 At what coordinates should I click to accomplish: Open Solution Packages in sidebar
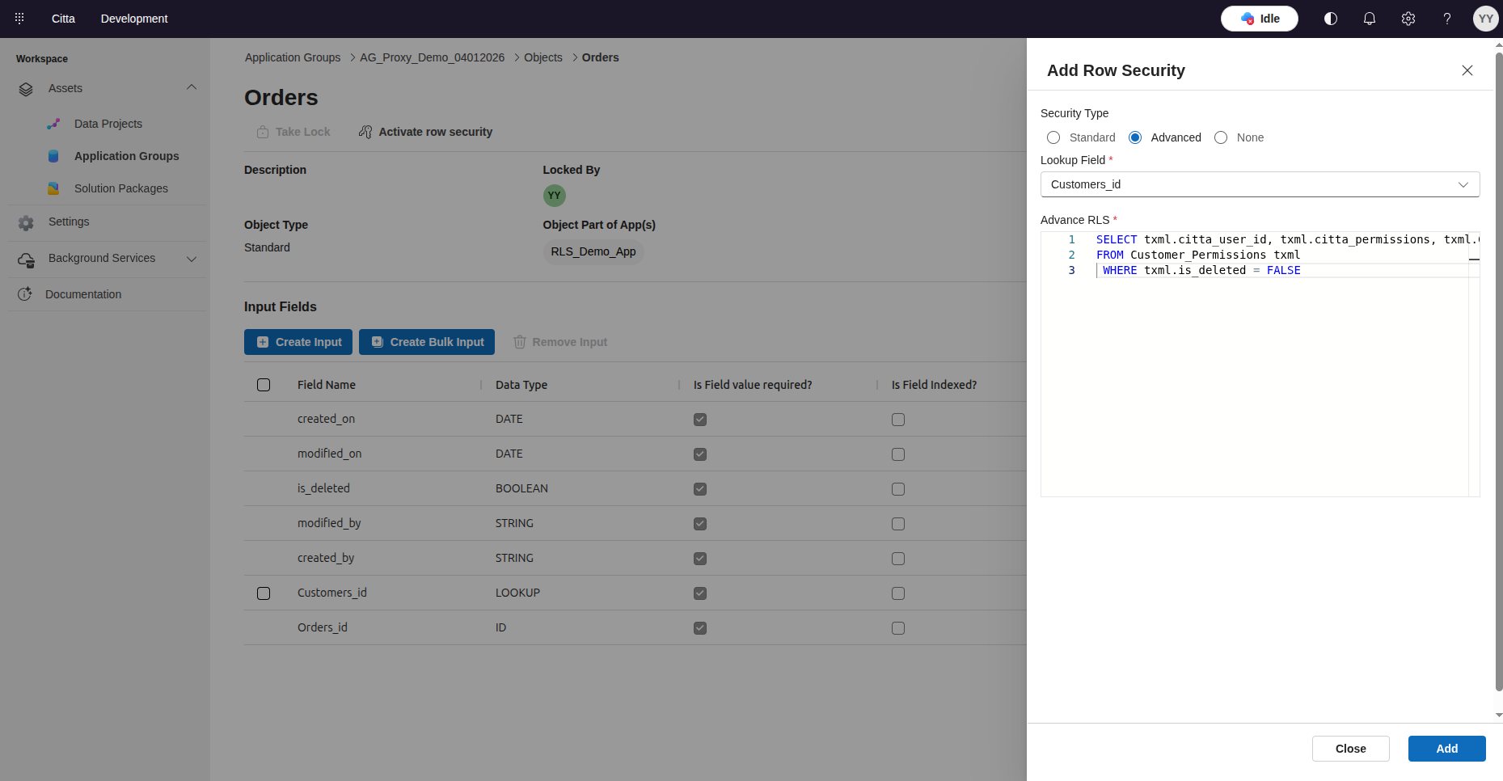(120, 188)
